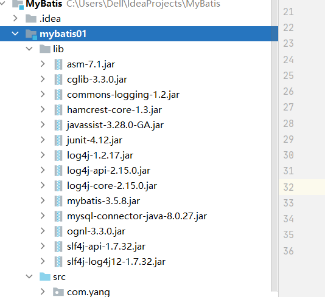Expand the .idea folder
325x297 pixels.
pos(15,18)
